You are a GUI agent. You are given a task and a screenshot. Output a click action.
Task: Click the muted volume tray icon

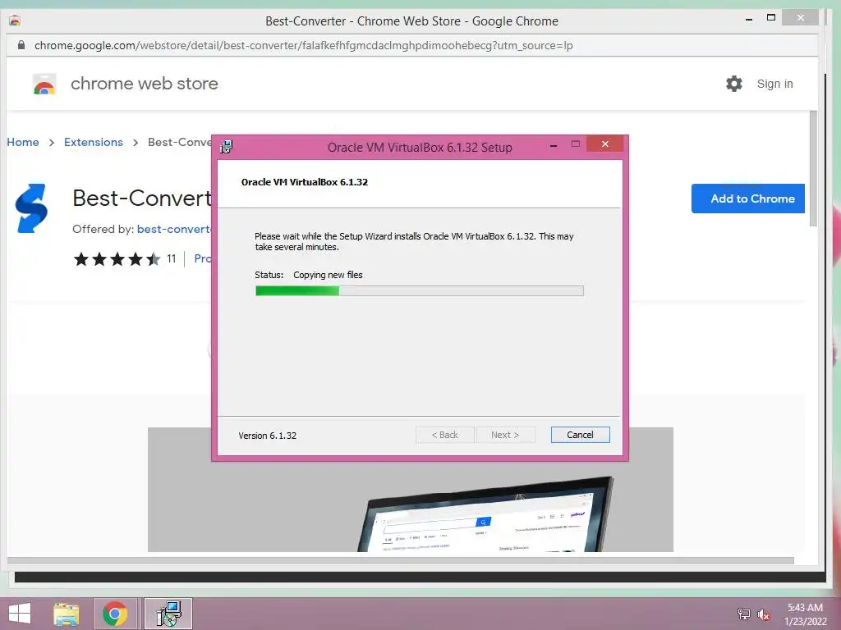pos(763,614)
